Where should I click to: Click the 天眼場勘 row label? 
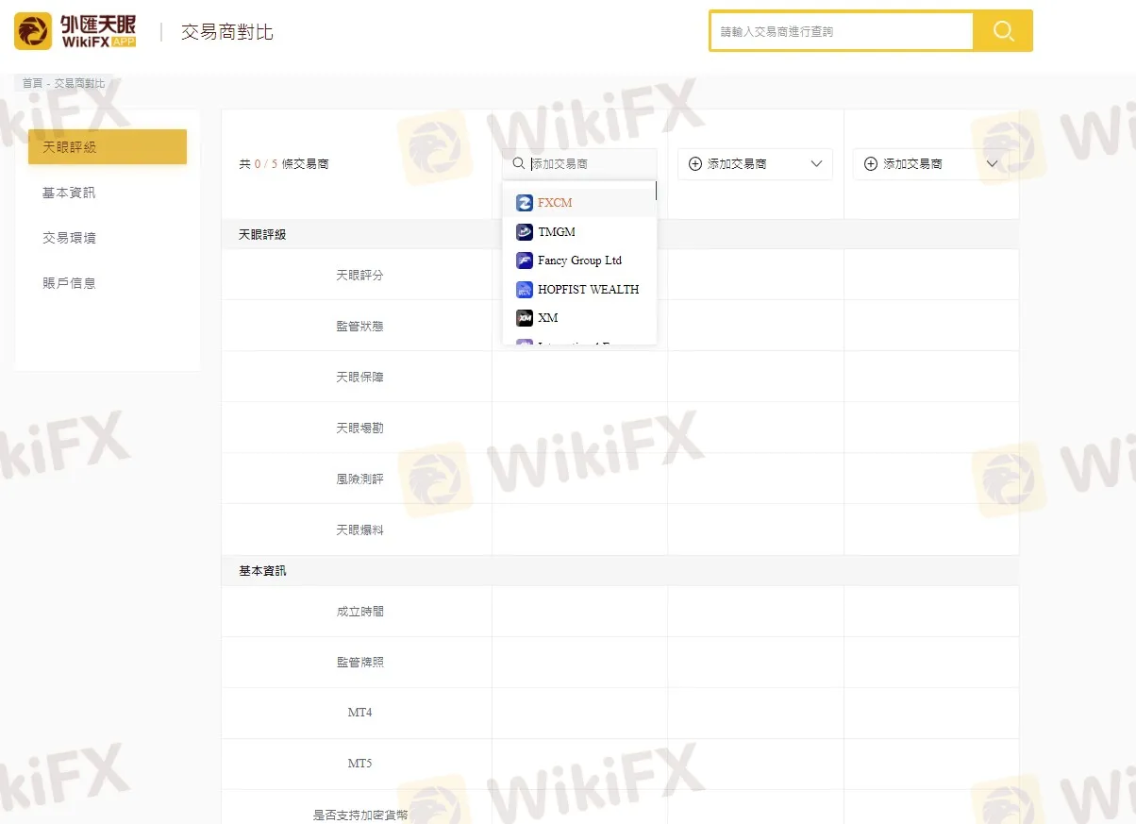[x=359, y=428]
